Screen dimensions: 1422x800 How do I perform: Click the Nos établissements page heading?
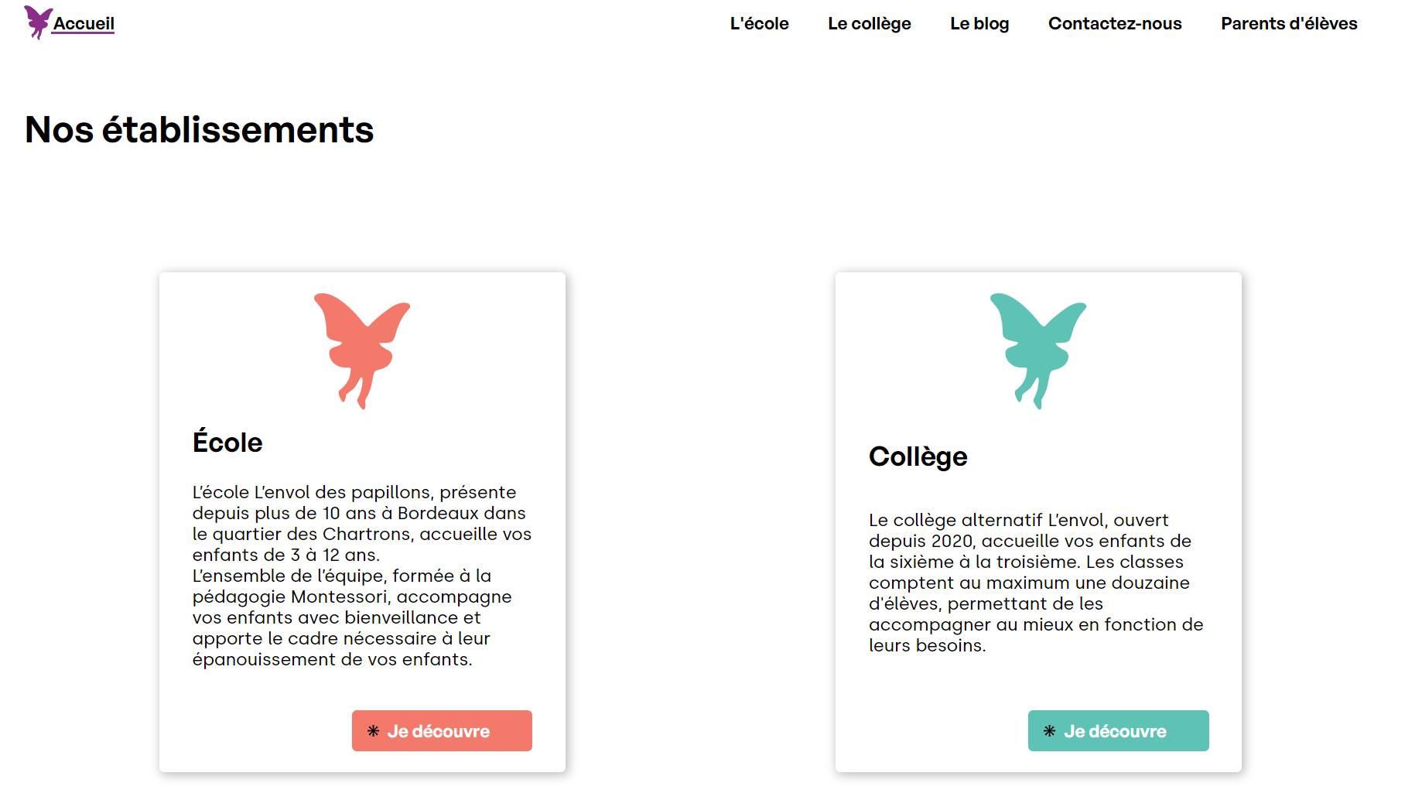coord(200,129)
